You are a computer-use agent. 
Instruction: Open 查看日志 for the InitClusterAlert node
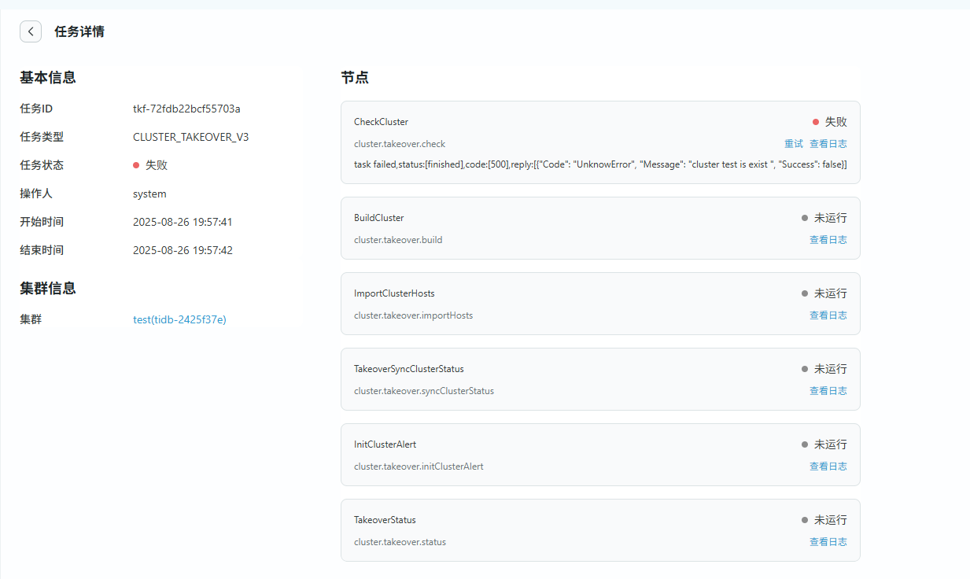coord(828,467)
